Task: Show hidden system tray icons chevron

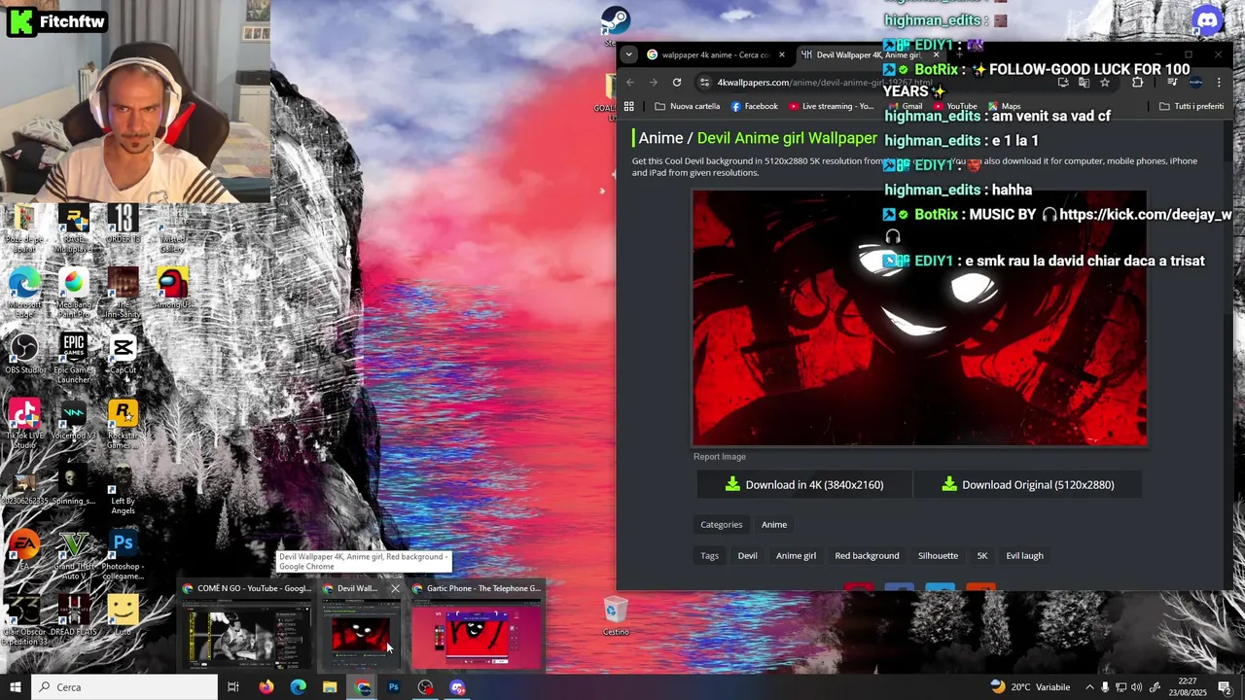Action: tap(1089, 687)
